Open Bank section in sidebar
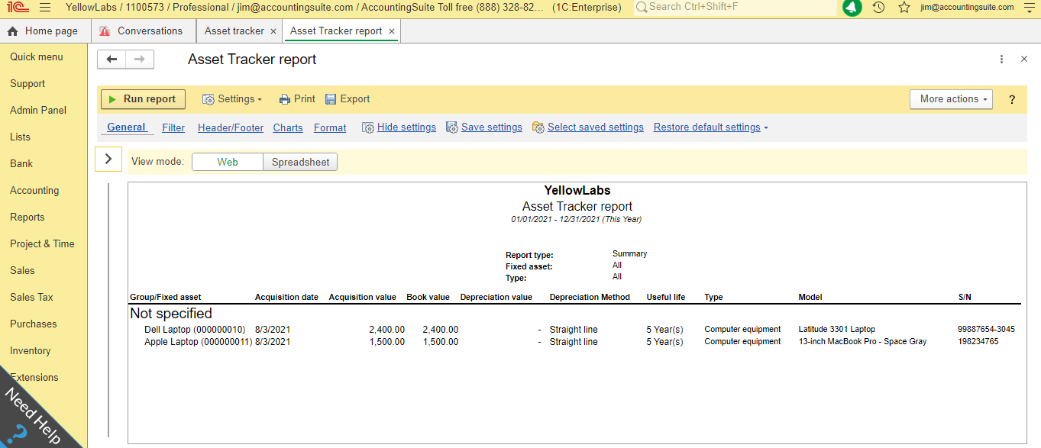 point(21,163)
